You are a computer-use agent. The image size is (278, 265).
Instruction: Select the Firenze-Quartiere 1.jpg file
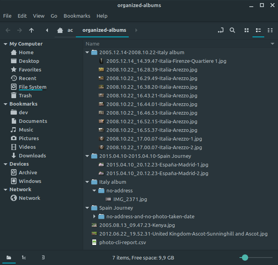tap(166, 61)
